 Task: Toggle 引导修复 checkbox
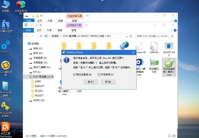coord(99,75)
